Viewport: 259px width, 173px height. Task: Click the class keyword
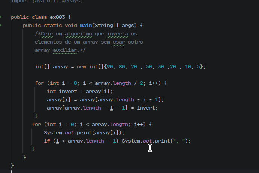coord(39,17)
